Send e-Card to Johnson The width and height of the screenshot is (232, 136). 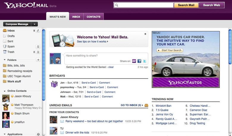pyautogui.click(x=94, y=92)
